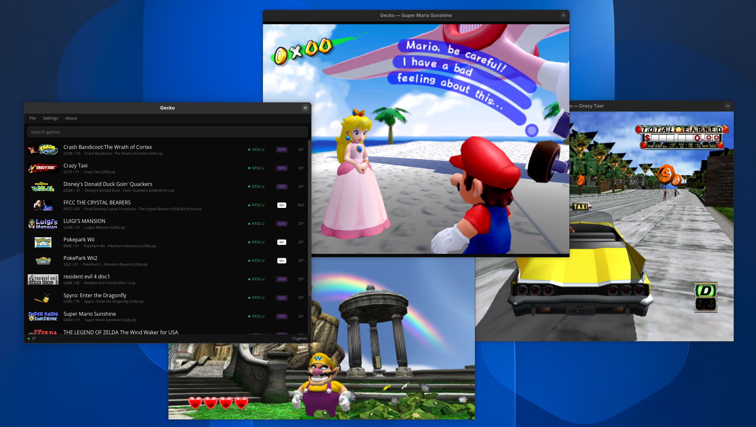Image resolution: width=756 pixels, height=427 pixels.
Task: Click the Spyro dragonfly banner icon
Action: [x=43, y=298]
